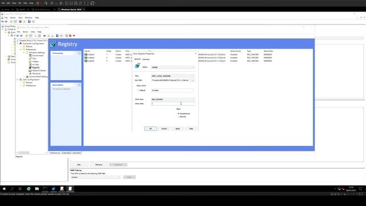Click the Forward arrow in the GPO Editor toolbar
The width and height of the screenshot is (366, 206).
(21, 35)
